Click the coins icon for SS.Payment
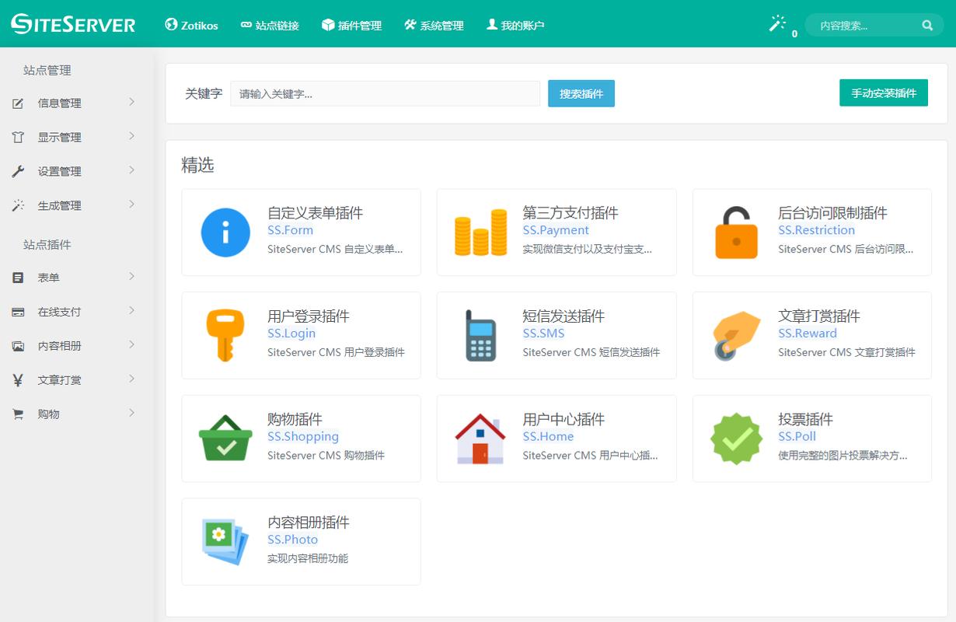 click(480, 232)
